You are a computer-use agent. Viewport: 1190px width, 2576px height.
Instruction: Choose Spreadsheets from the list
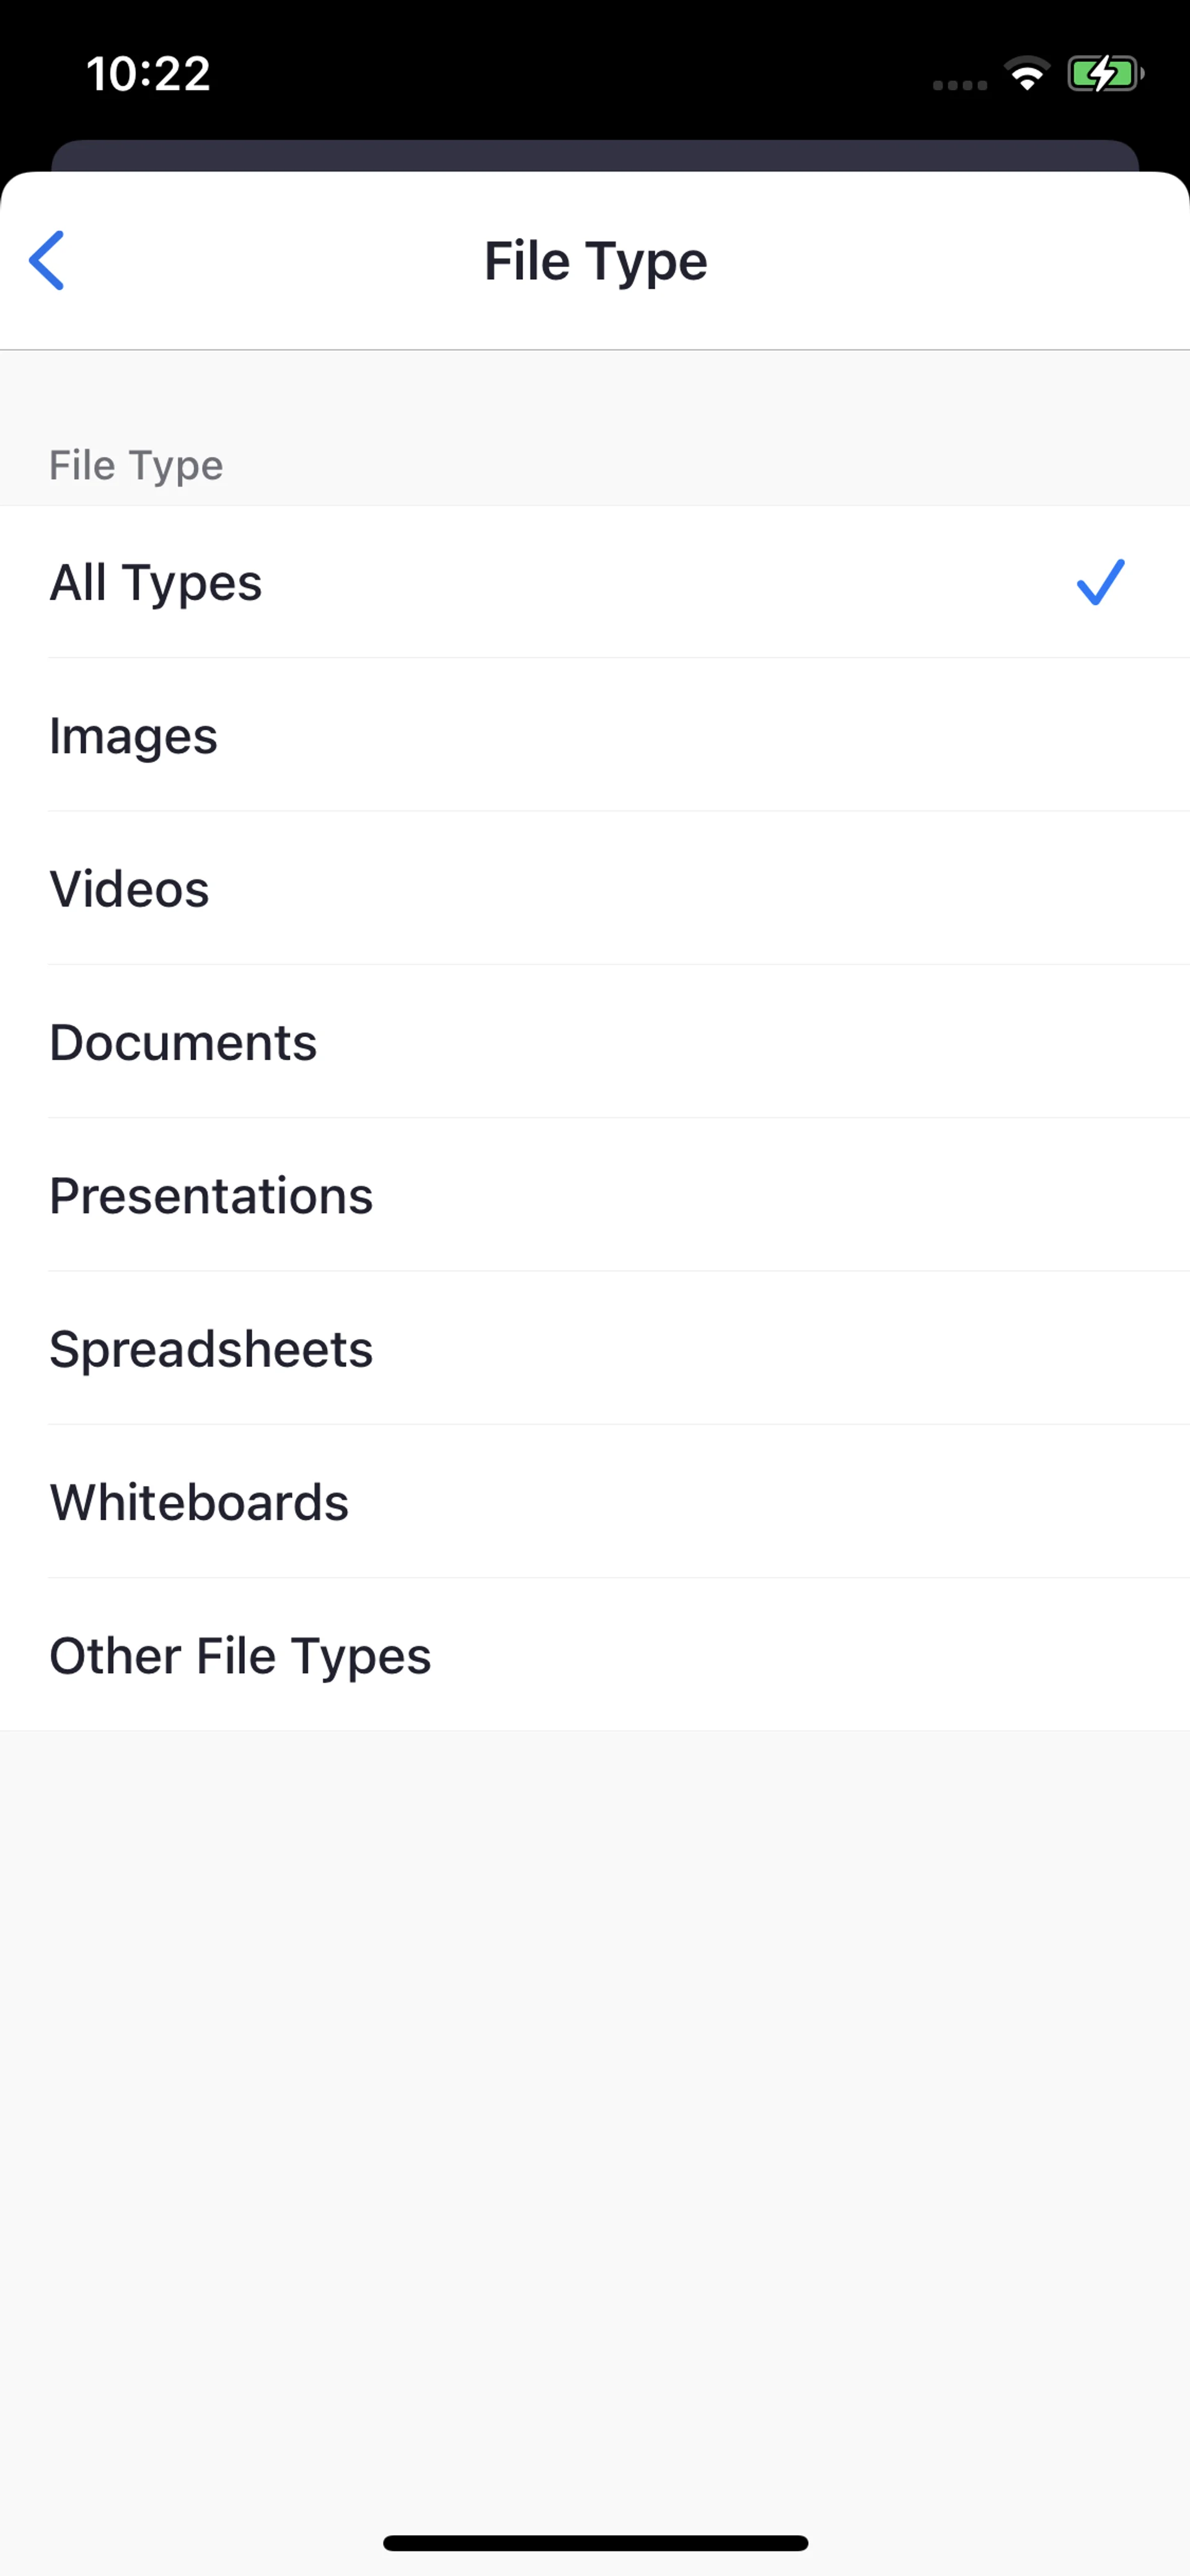coord(211,1349)
